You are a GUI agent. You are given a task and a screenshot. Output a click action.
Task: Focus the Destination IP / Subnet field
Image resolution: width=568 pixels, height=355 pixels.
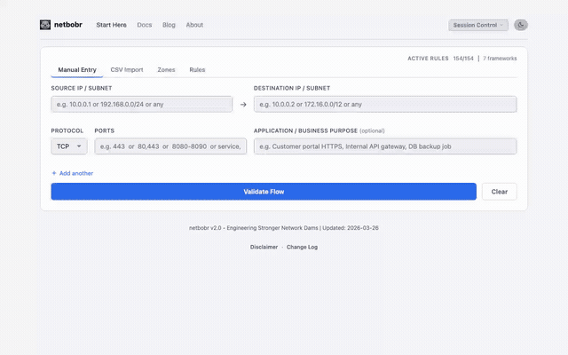coord(385,105)
